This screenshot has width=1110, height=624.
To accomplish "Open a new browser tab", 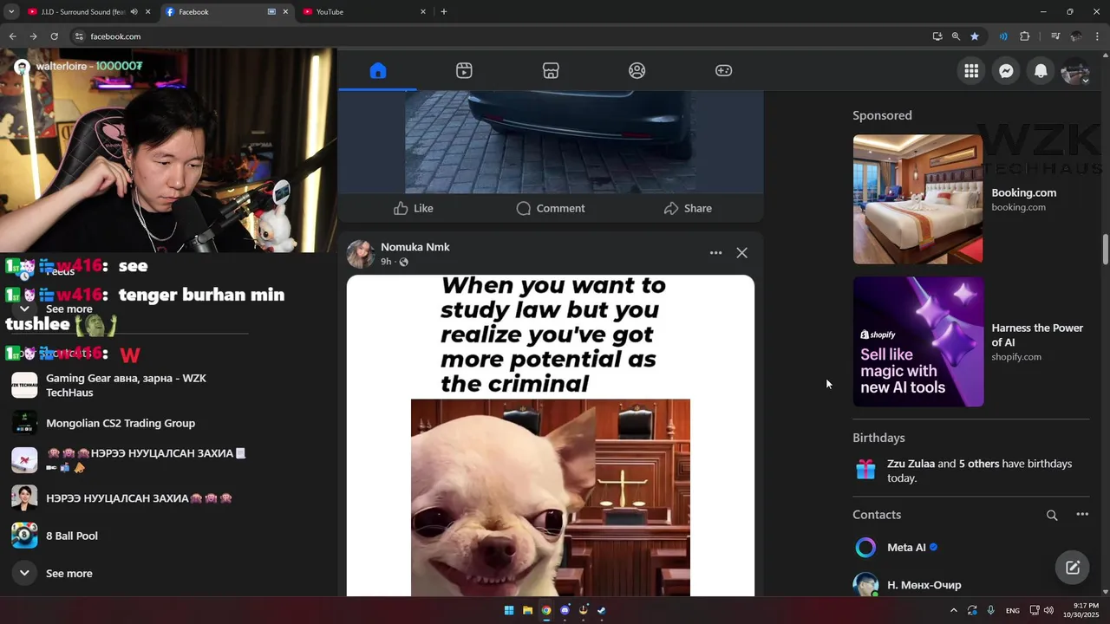I will point(444,12).
